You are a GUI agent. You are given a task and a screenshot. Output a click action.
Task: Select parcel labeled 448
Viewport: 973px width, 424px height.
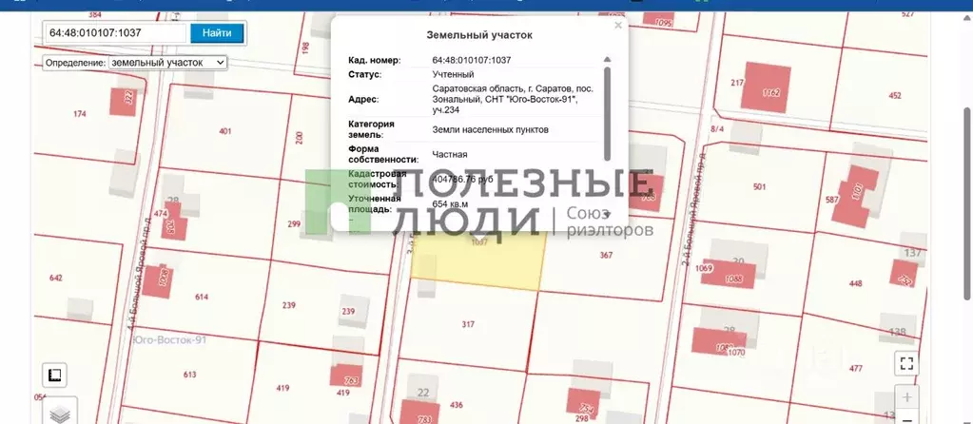(x=856, y=283)
